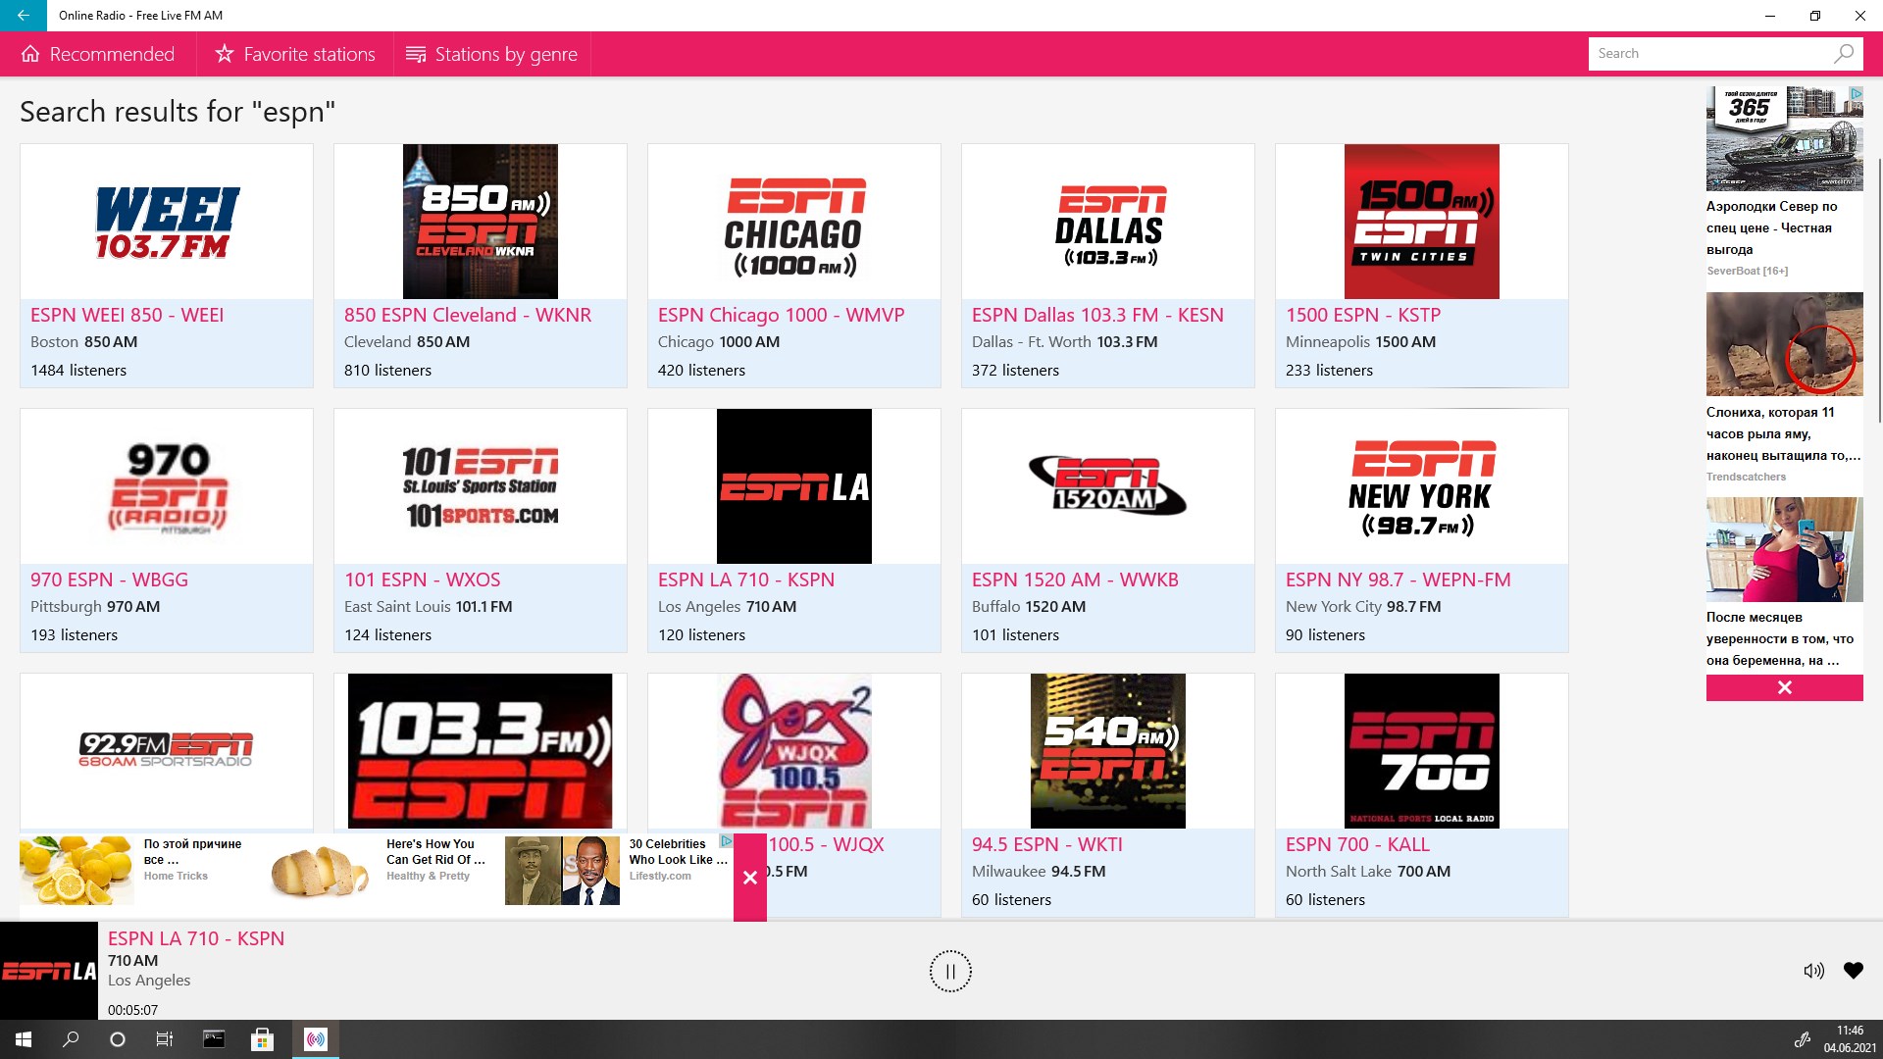Go back using the arrow button

[24, 16]
